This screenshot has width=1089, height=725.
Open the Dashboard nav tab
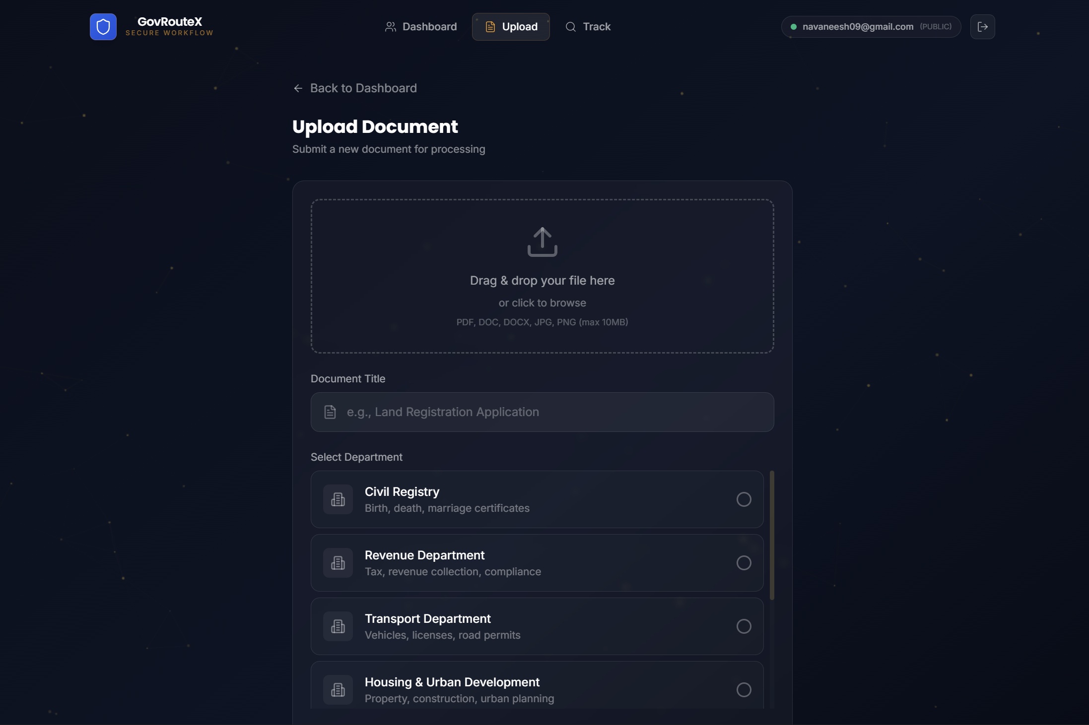(x=421, y=27)
